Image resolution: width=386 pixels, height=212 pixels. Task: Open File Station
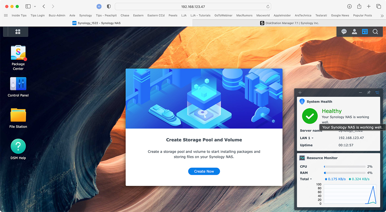point(18,115)
